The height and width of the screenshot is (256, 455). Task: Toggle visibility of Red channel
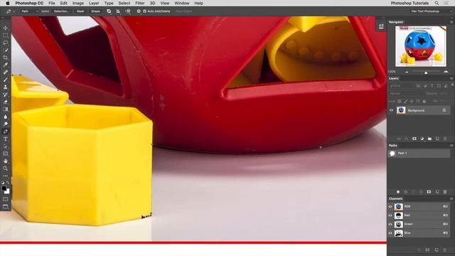click(x=390, y=215)
